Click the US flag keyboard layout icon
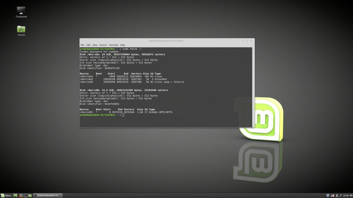The width and height of the screenshot is (353, 198). click(x=332, y=195)
